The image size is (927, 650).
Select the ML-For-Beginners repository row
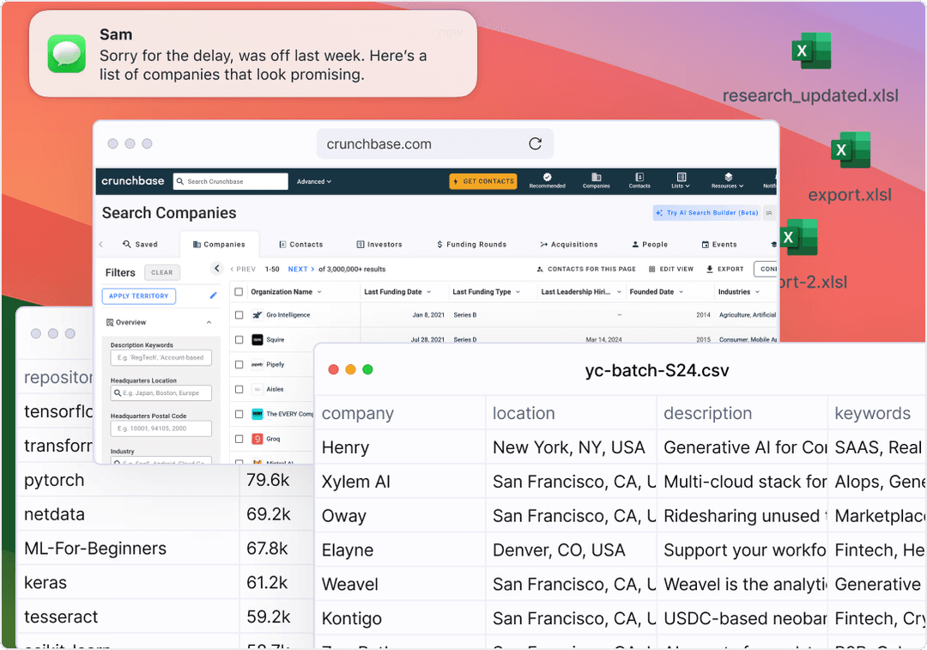(x=129, y=549)
